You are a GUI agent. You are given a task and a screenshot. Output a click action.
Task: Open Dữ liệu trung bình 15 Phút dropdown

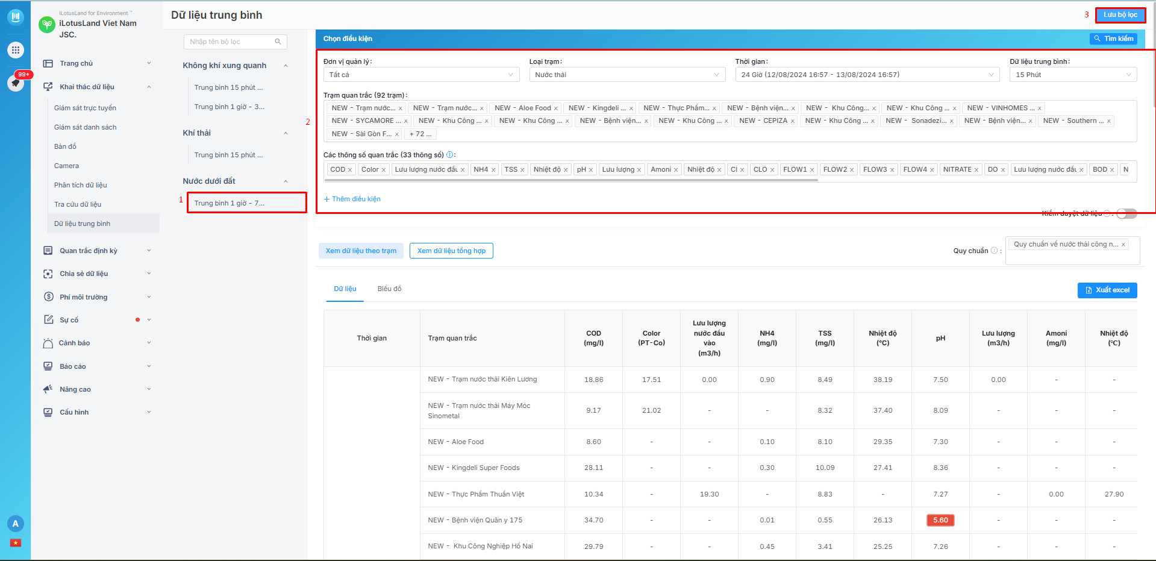[1073, 75]
